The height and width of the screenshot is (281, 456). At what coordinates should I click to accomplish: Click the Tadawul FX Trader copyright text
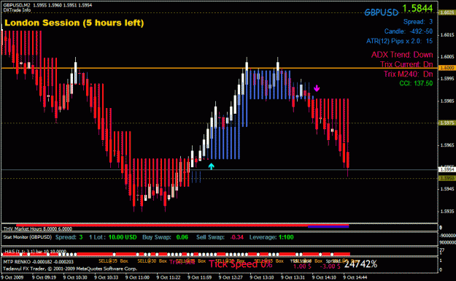coord(70,269)
